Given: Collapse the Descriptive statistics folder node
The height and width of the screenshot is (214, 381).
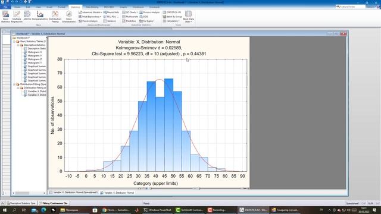Looking at the screenshot, I should click(18, 45).
